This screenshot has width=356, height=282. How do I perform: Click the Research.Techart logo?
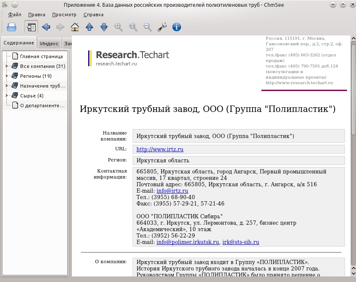coord(128,58)
